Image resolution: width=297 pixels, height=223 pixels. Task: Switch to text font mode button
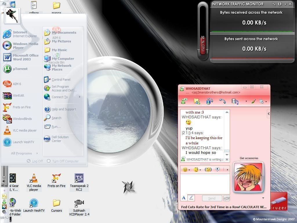tap(184, 198)
